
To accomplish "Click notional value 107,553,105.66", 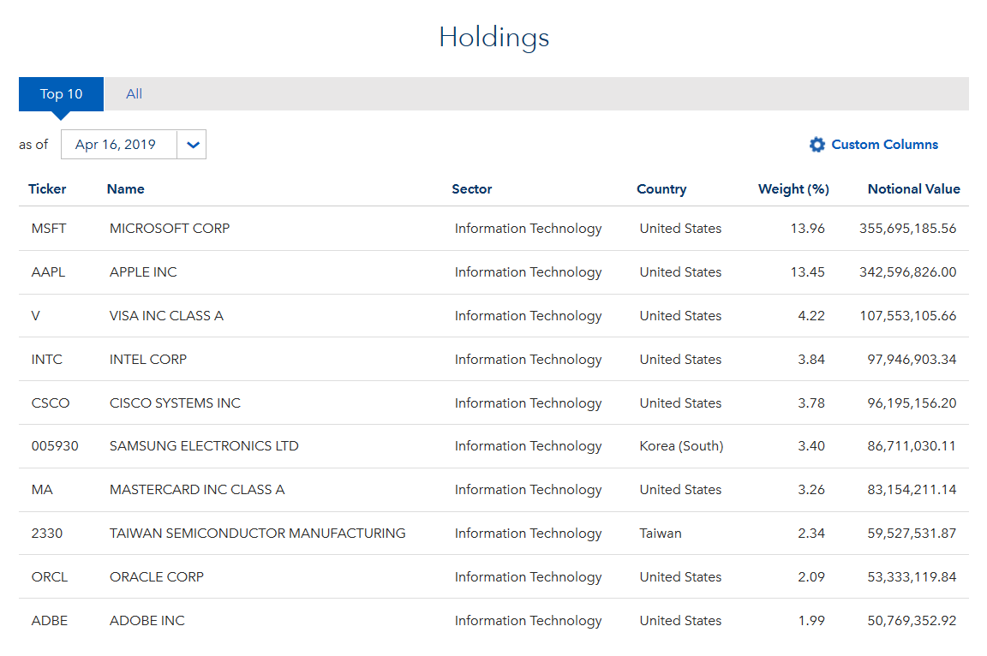I will click(x=908, y=316).
